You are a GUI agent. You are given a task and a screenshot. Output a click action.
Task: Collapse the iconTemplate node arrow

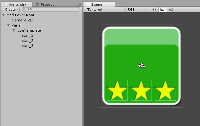point(14,30)
